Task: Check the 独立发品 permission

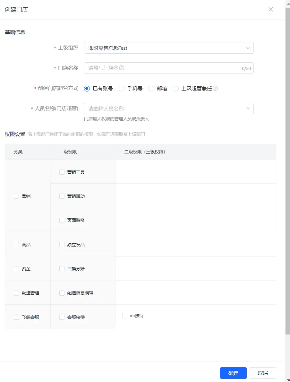Action: [62, 245]
